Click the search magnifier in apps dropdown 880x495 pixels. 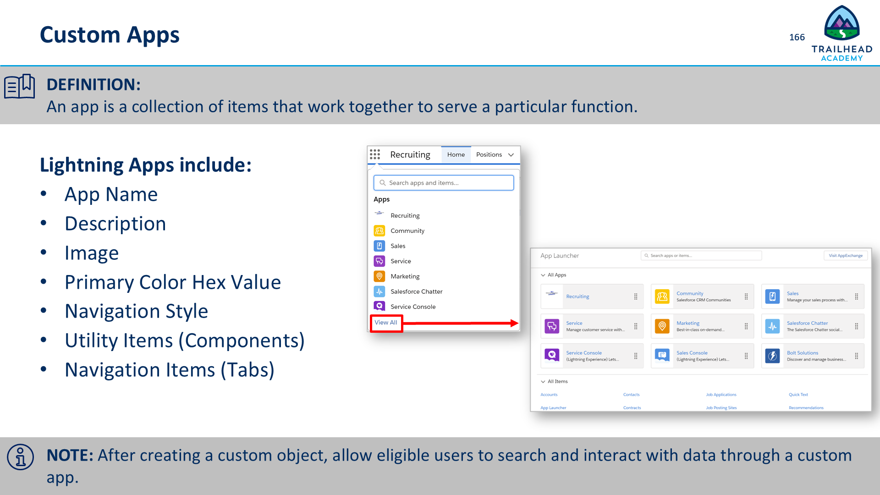tap(382, 182)
